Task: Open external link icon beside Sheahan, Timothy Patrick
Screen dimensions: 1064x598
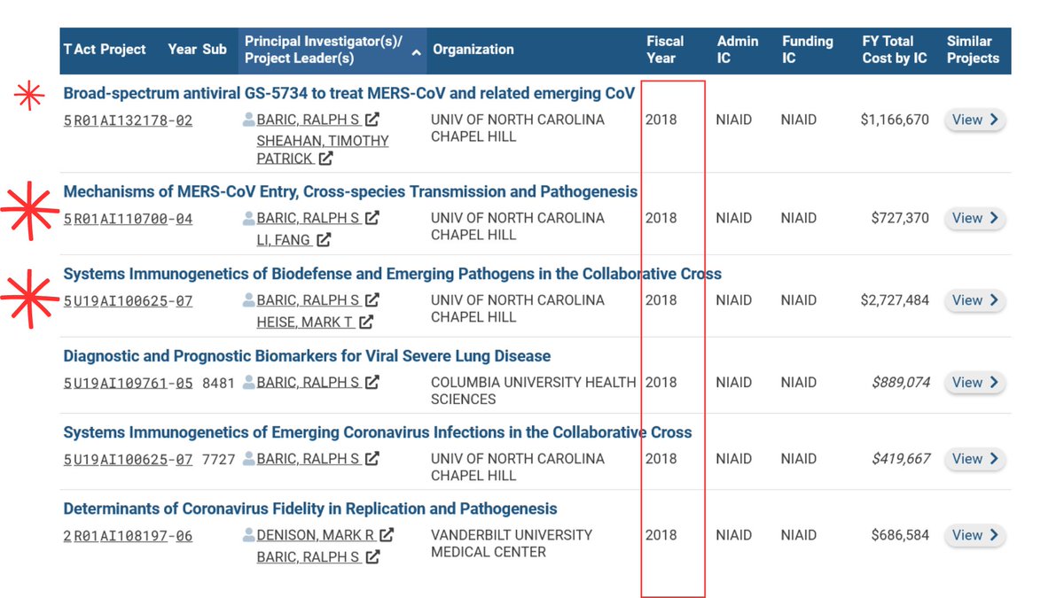Action: click(x=325, y=159)
